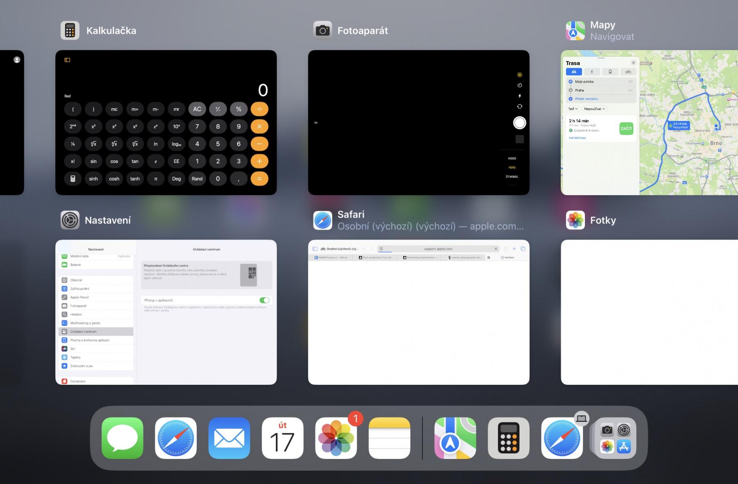Open the Notes app in the dock
Screen dimensions: 738x484
coord(389,438)
